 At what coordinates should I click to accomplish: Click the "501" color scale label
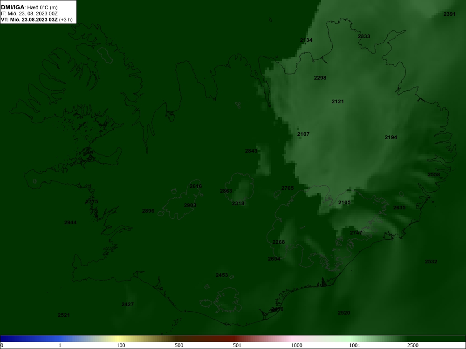coord(237,345)
